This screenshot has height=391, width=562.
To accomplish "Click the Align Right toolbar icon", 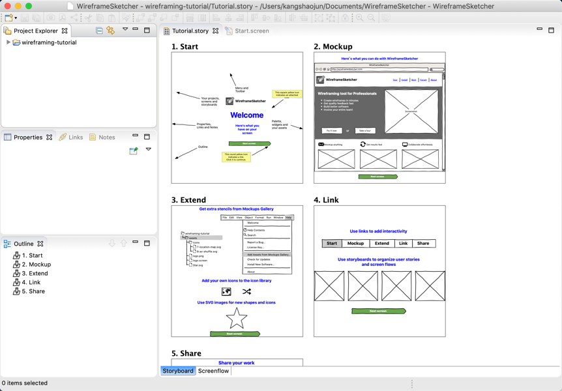I will click(x=240, y=18).
